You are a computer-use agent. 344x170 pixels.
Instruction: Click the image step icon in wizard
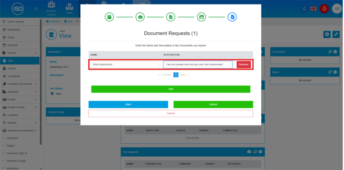[x=201, y=17]
